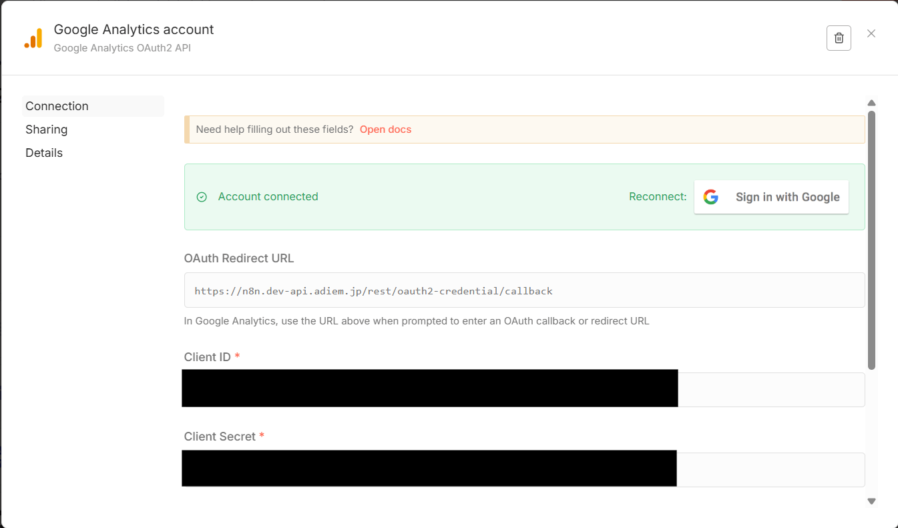Focus the Client Secret input field
Image resolution: width=898 pixels, height=528 pixels.
tap(770, 470)
